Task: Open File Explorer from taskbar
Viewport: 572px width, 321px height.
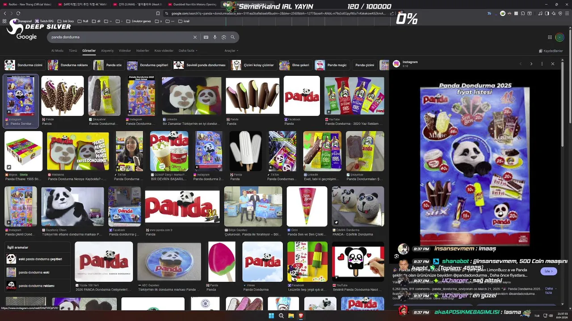Action: (x=291, y=316)
